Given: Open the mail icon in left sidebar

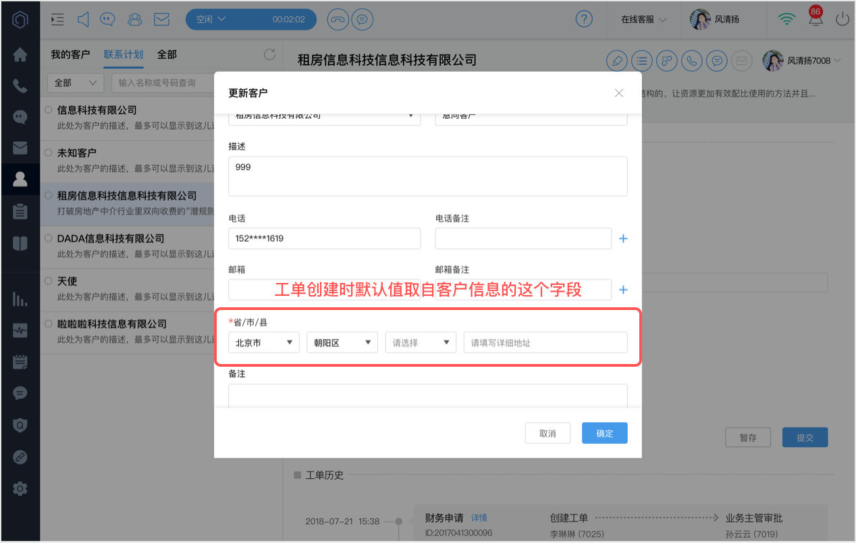Looking at the screenshot, I should [x=20, y=147].
